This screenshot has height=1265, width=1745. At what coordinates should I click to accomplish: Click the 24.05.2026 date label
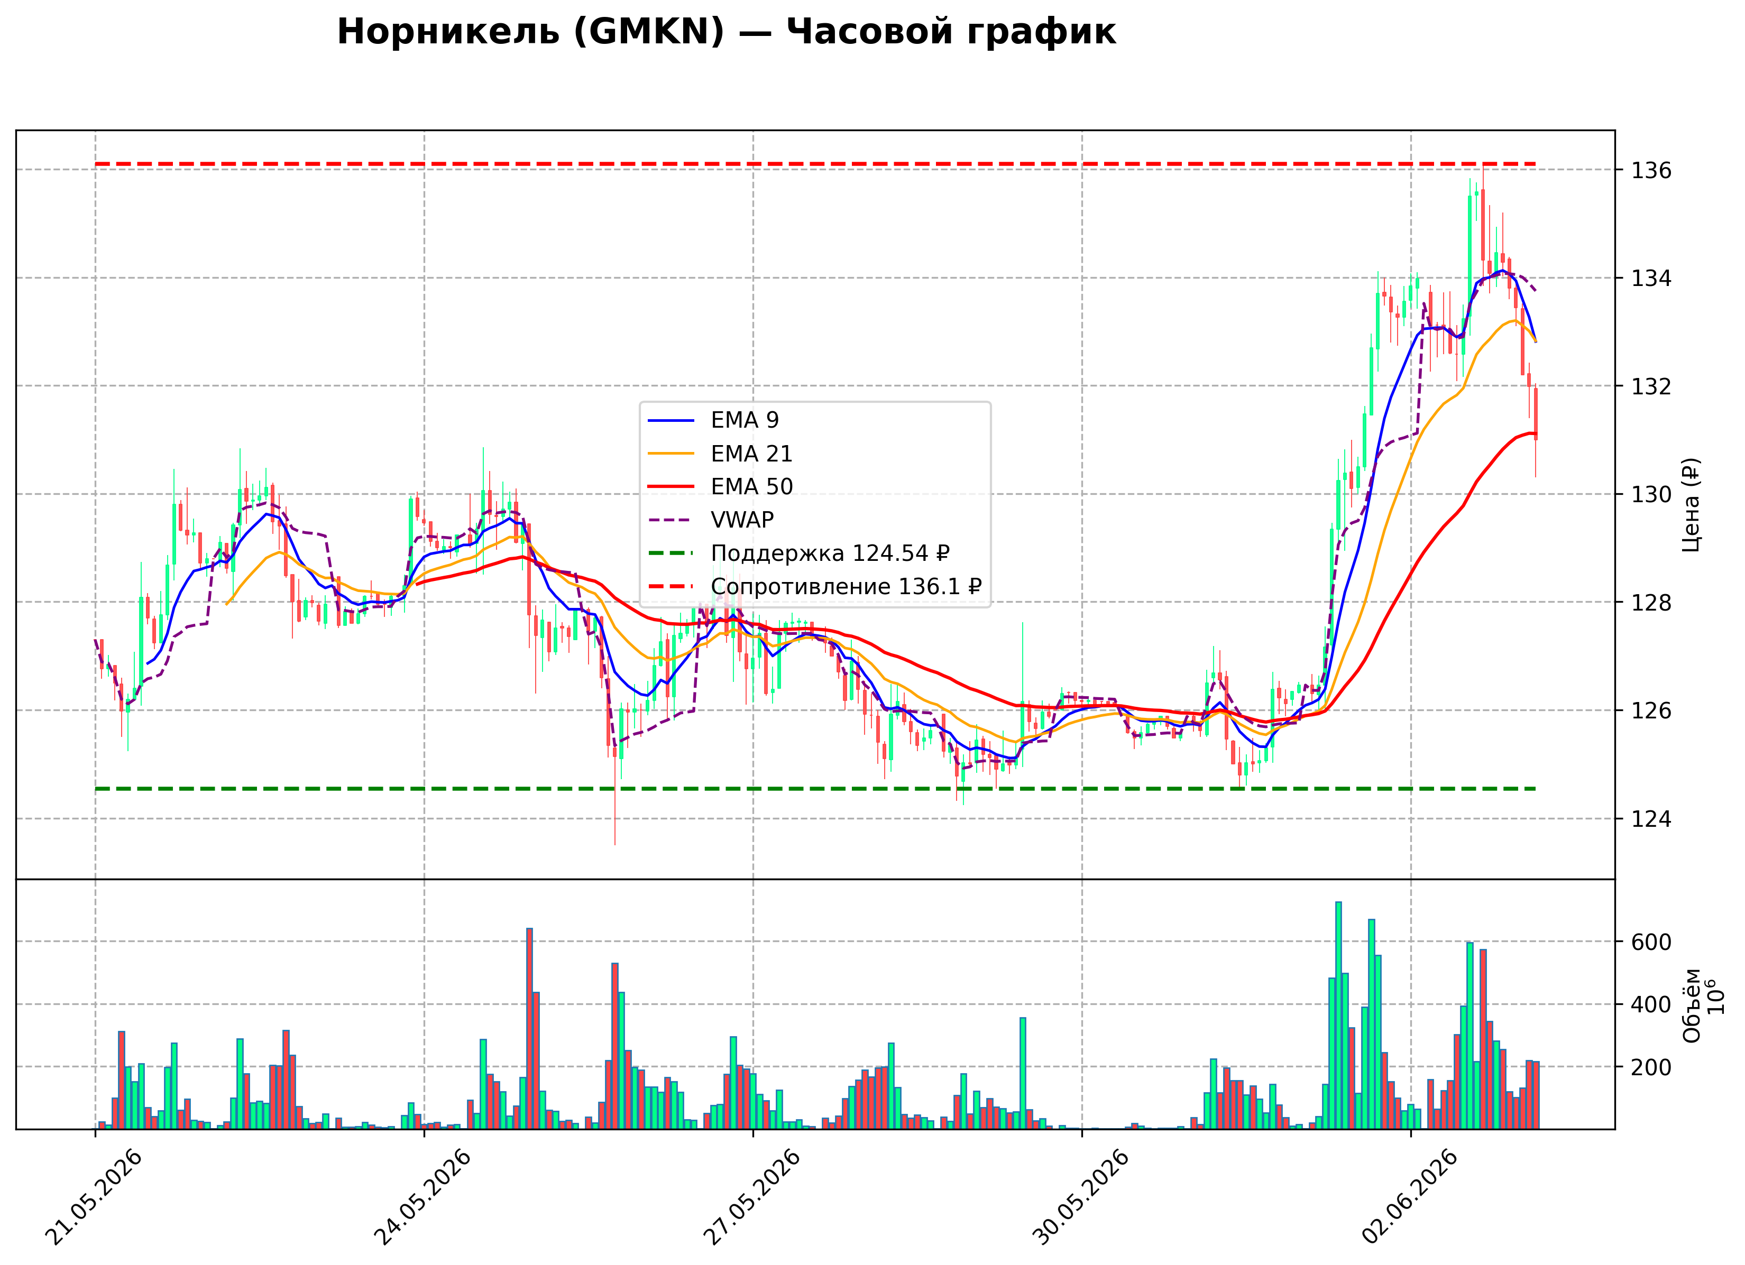423,1197
